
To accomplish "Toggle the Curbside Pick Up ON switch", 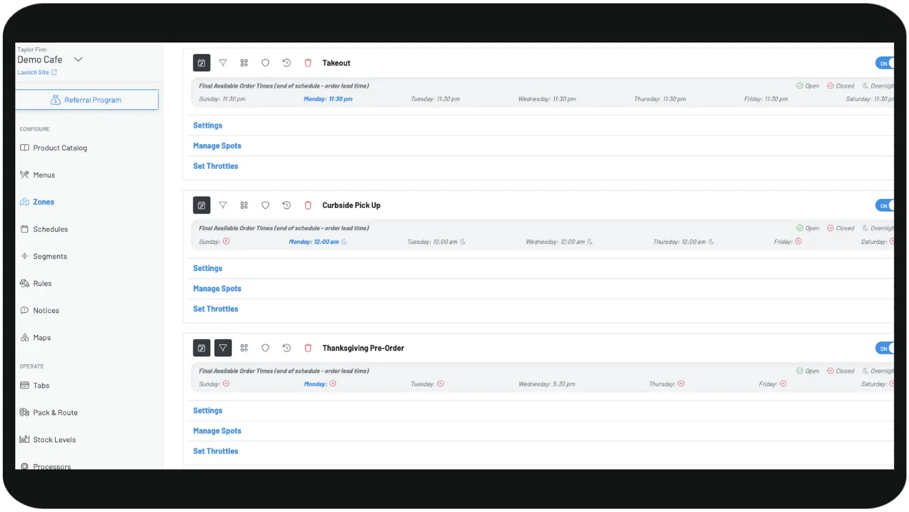I will coord(884,205).
